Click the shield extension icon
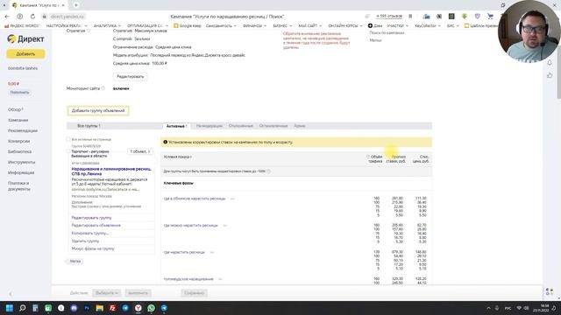This screenshot has height=315, width=561. tap(477, 16)
